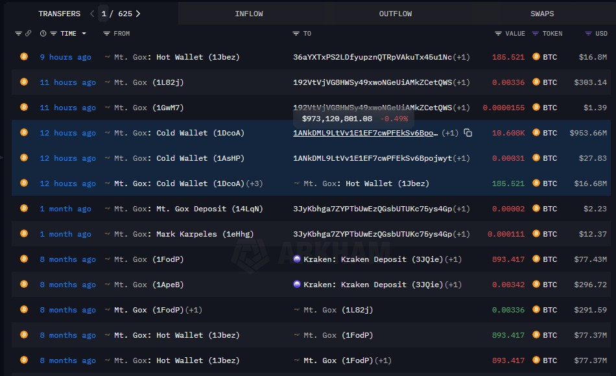The width and height of the screenshot is (616, 376).
Task: Open the VALUE column filter
Action: 498,34
